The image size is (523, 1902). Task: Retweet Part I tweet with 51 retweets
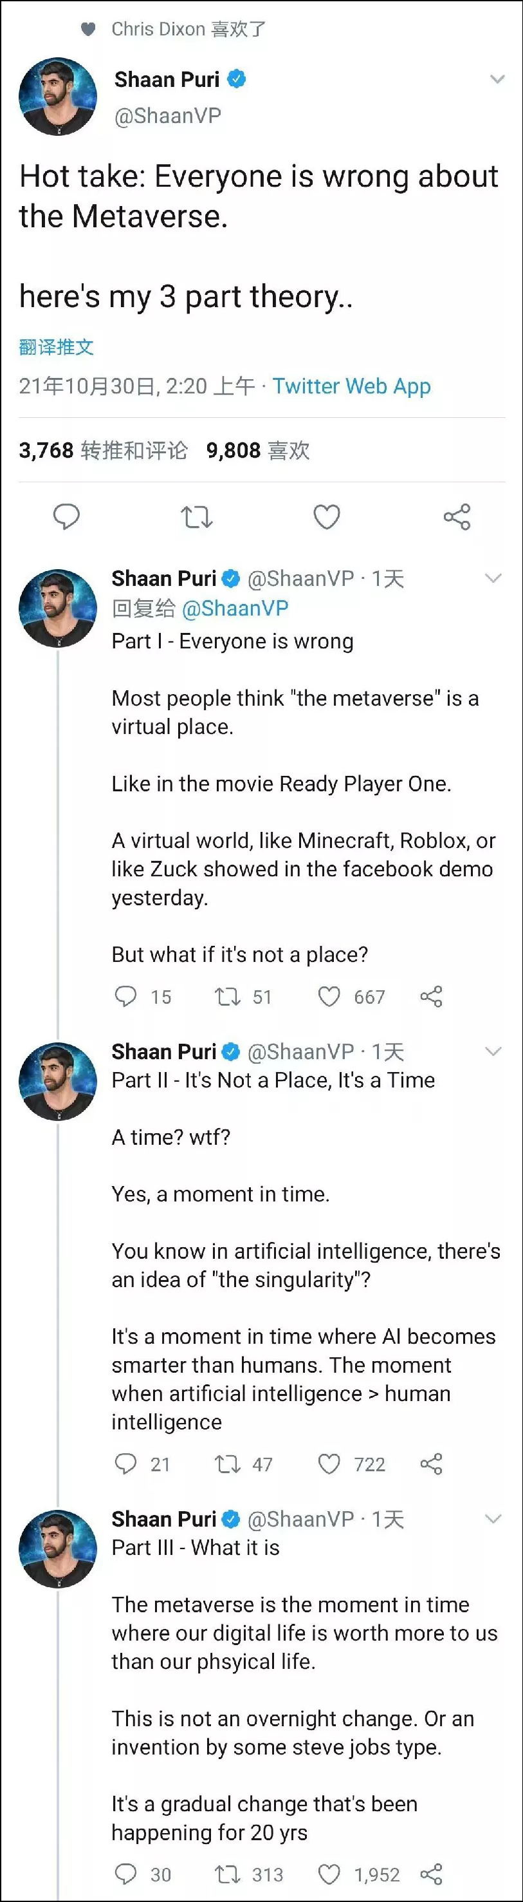tap(227, 997)
